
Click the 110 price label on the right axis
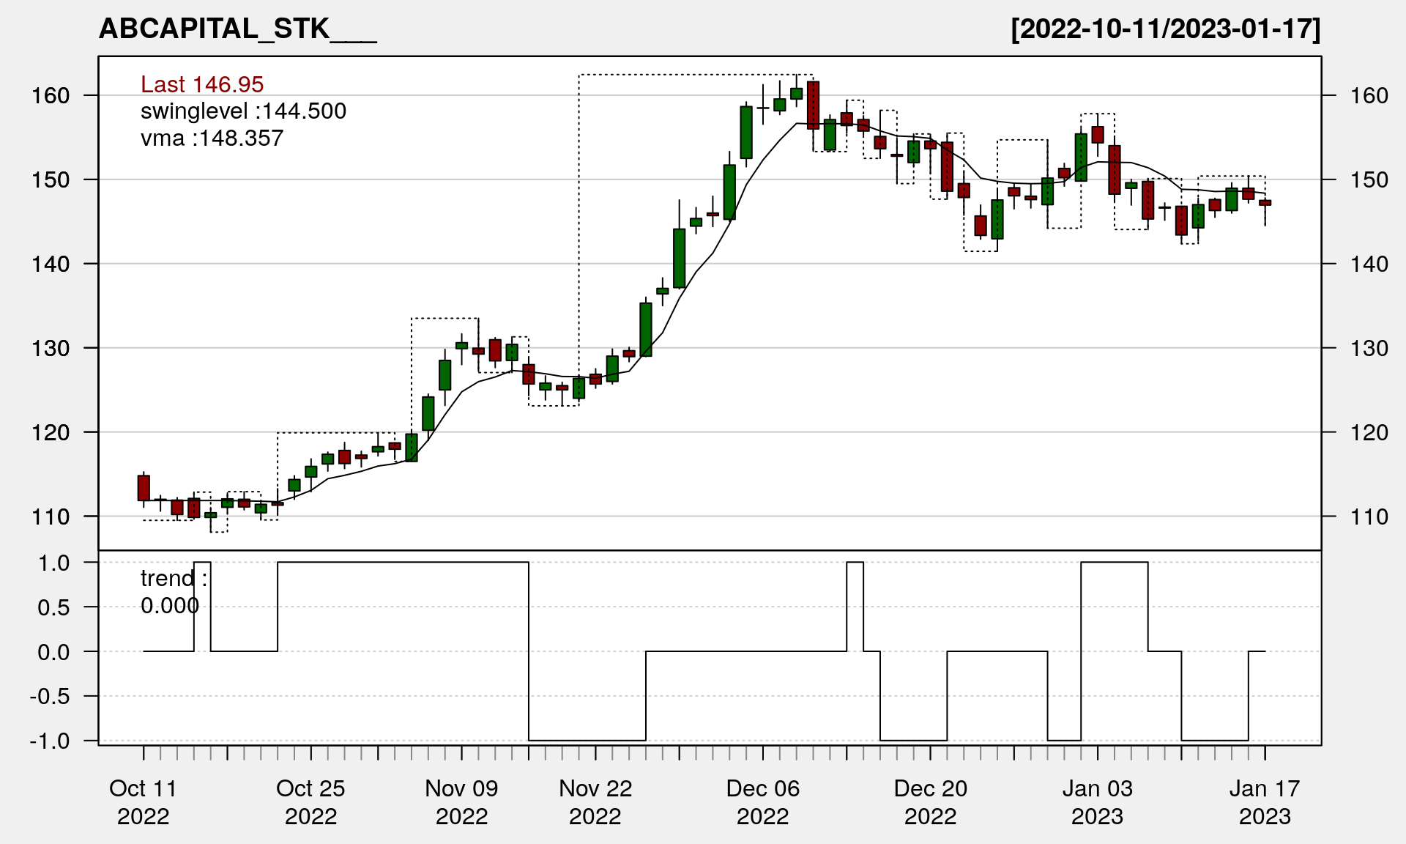click(x=1369, y=517)
